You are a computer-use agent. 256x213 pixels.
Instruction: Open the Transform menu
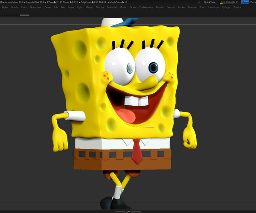[213, 7]
